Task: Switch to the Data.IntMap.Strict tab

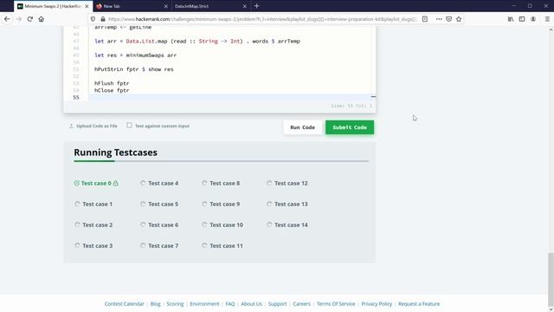Action: (210, 6)
